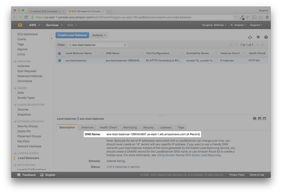
Task: Open the Services dropdown menu
Action: point(54,25)
